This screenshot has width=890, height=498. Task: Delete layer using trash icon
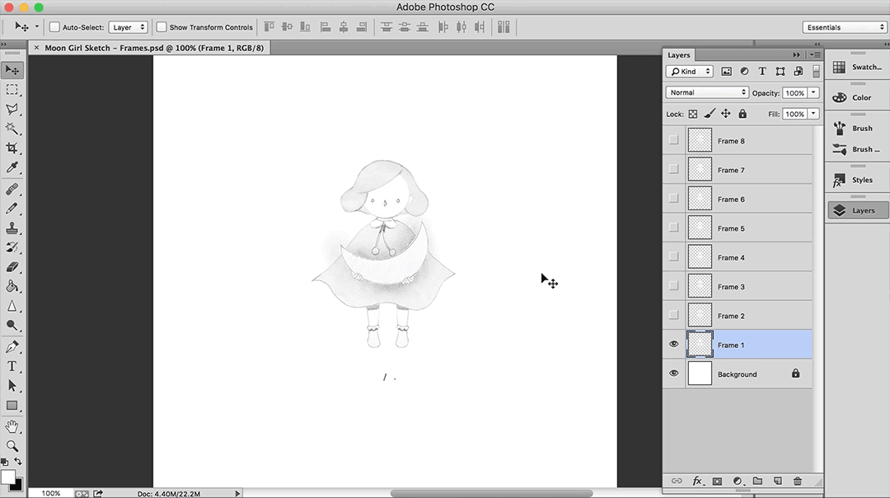[797, 481]
